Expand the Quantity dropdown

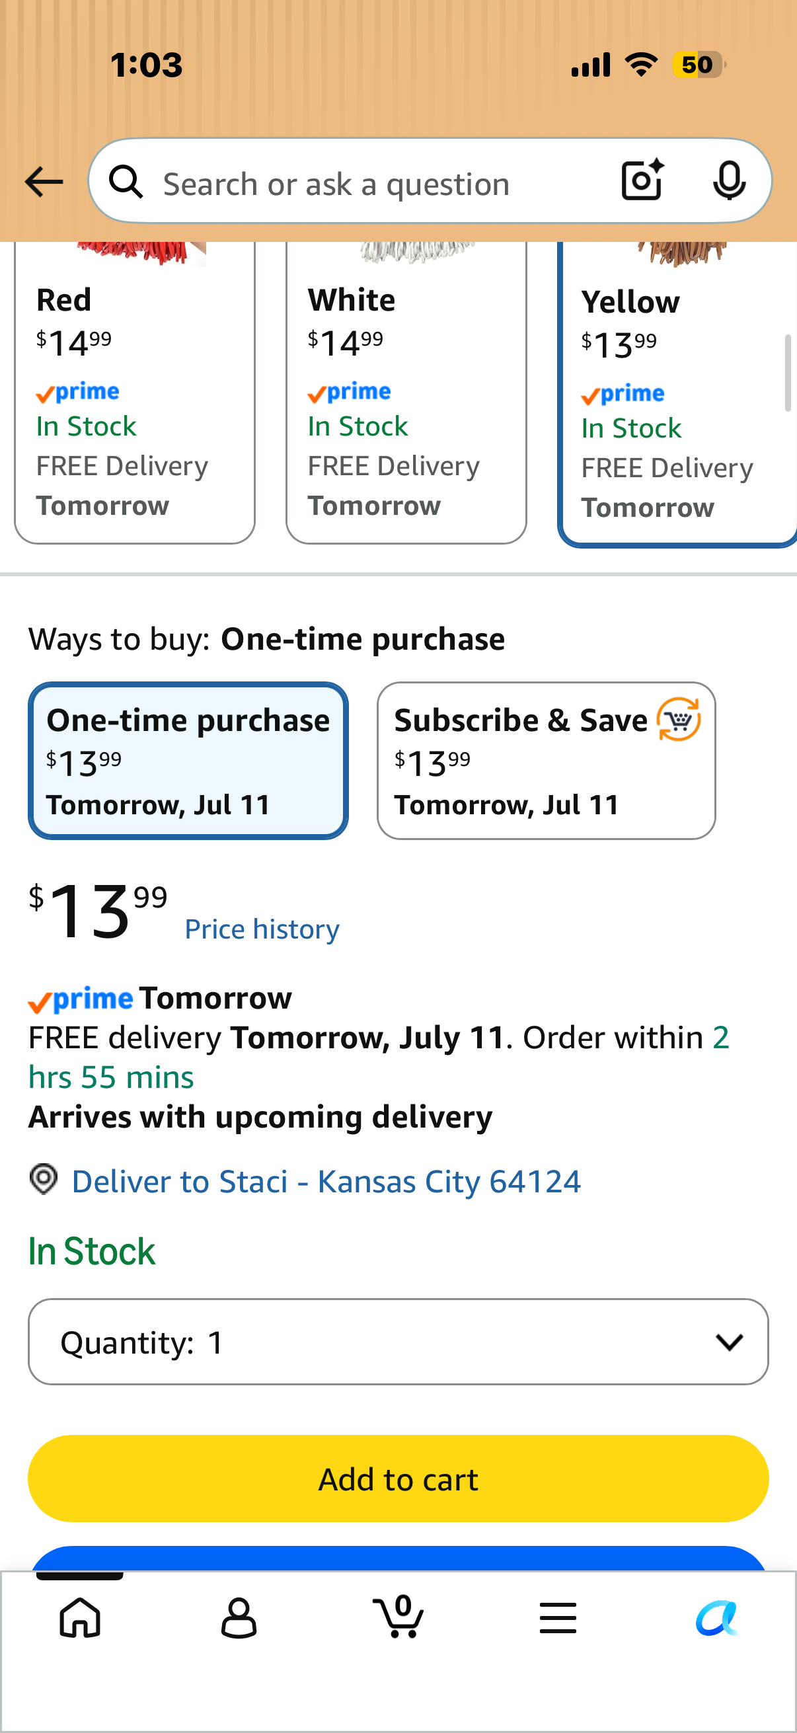pyautogui.click(x=398, y=1342)
